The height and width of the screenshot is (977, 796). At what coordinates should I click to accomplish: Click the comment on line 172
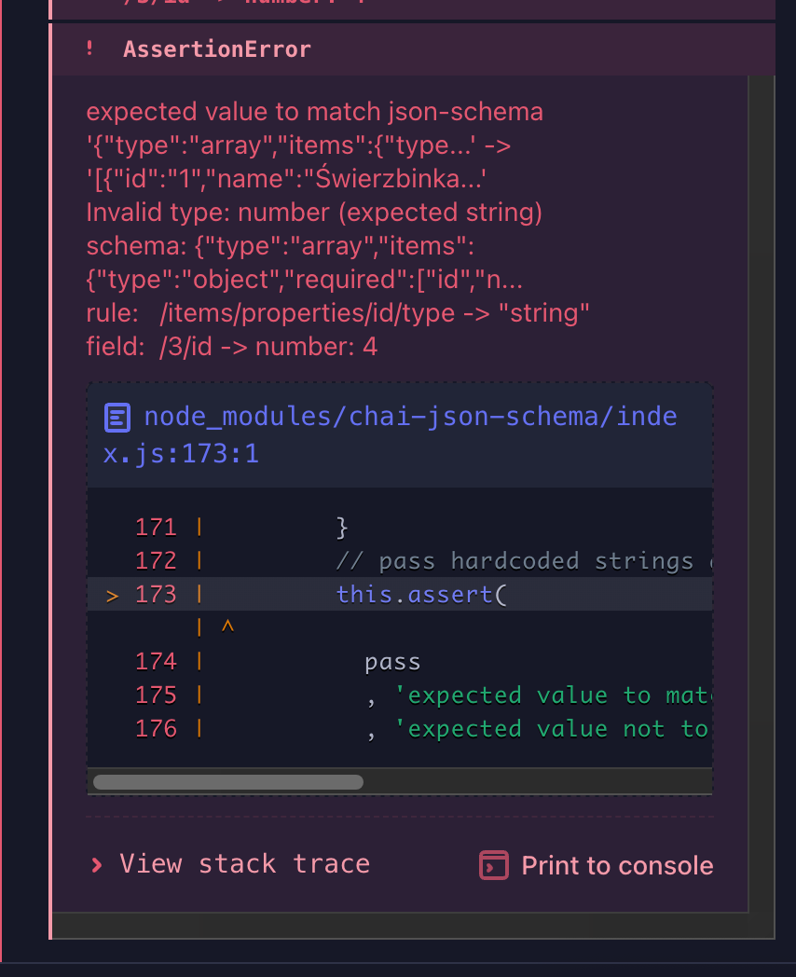(522, 561)
